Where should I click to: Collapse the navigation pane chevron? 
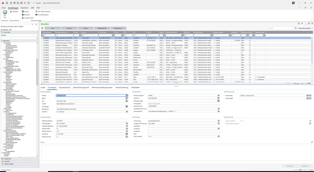click(32, 24)
